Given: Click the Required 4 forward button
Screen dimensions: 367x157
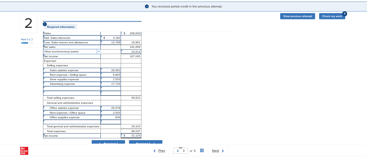Looking at the screenshot, I should pos(146,142).
